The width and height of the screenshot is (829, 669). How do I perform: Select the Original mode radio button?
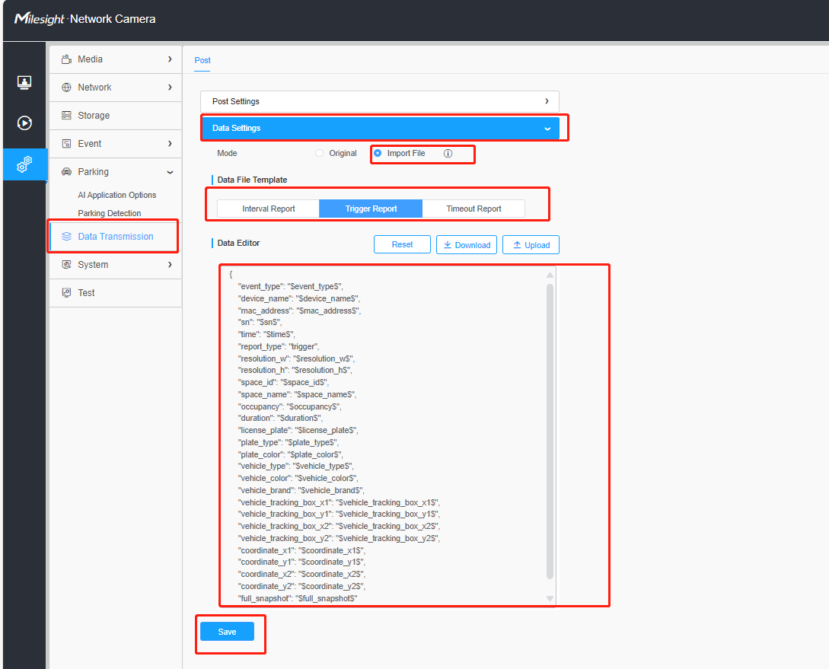pyautogui.click(x=319, y=153)
